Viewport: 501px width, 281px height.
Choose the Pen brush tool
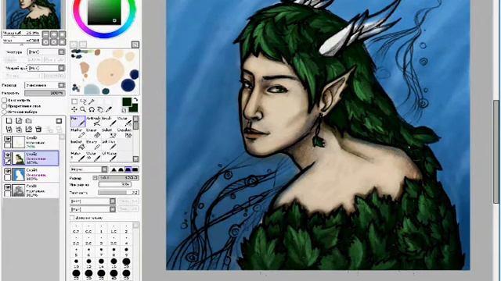[x=77, y=122]
